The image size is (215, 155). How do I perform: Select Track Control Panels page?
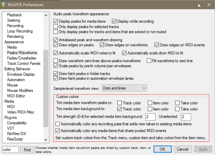click(x=24, y=63)
